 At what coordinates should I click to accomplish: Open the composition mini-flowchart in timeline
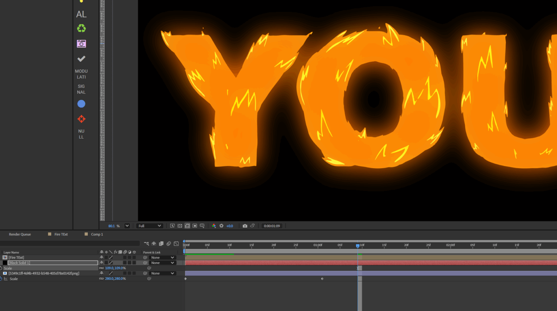point(147,244)
